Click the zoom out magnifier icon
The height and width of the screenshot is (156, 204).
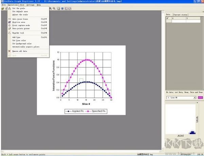point(54,8)
